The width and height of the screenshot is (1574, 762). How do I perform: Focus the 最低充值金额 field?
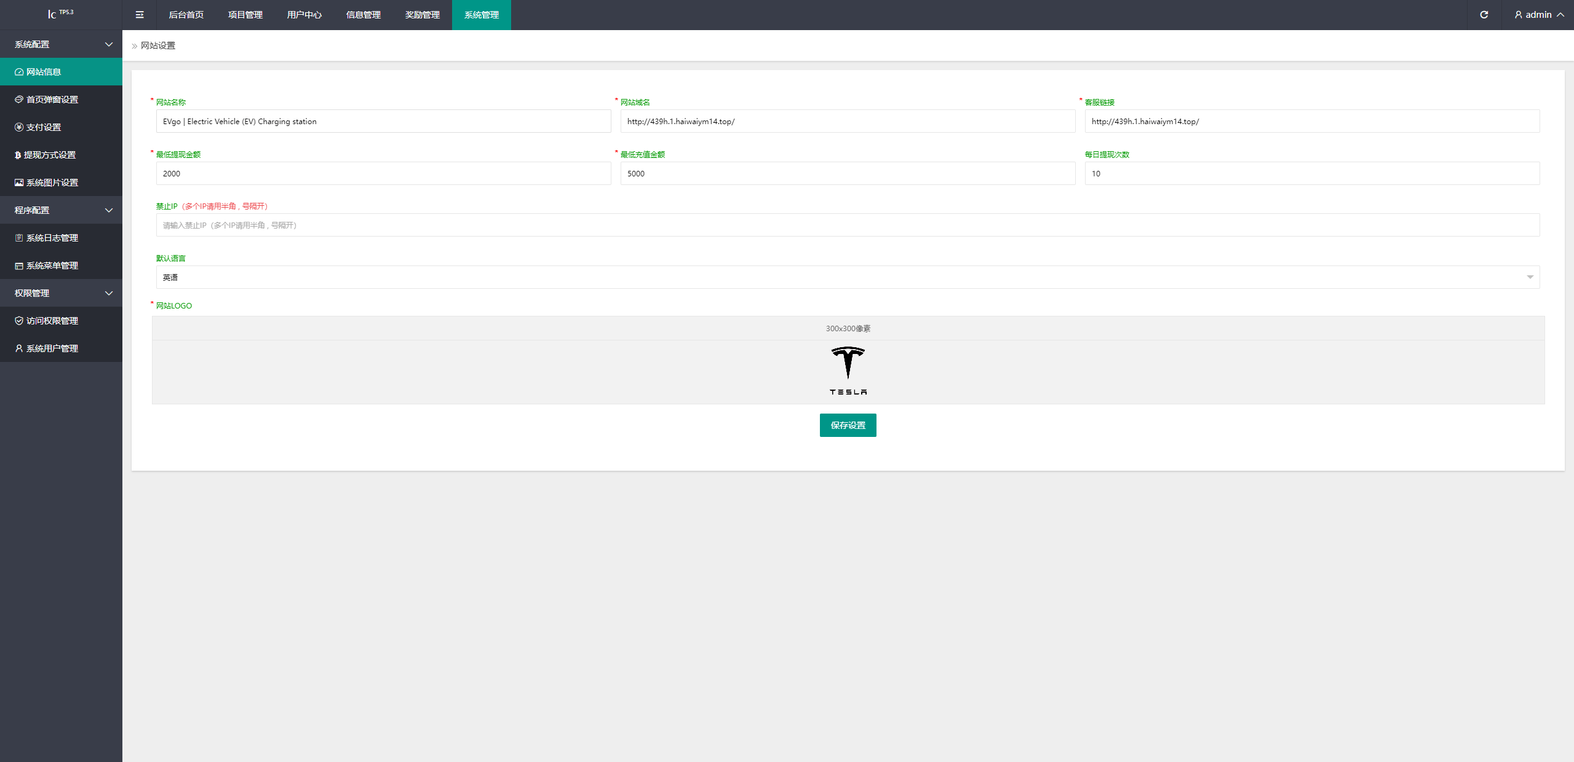click(x=848, y=173)
